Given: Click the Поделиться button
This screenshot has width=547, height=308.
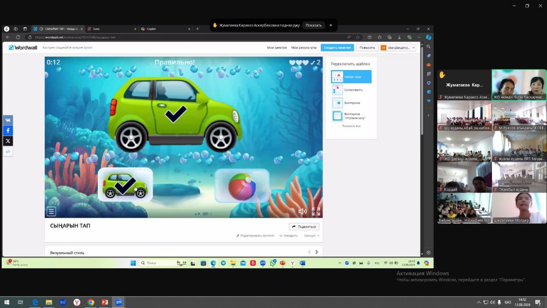Looking at the screenshot, I should pos(304,227).
